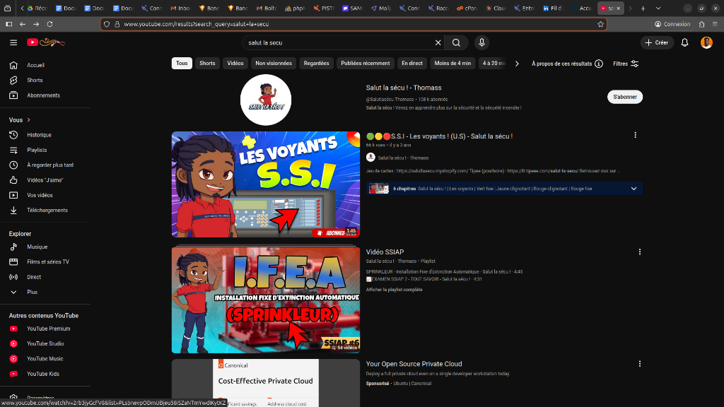This screenshot has height=407, width=724.
Task: Open three-dot menu for sponsored Private Cloud ad
Action: pyautogui.click(x=639, y=364)
